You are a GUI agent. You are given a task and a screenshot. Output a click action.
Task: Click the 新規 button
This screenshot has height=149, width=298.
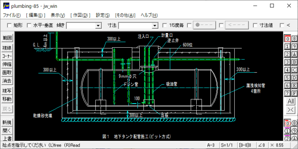(x=7, y=122)
